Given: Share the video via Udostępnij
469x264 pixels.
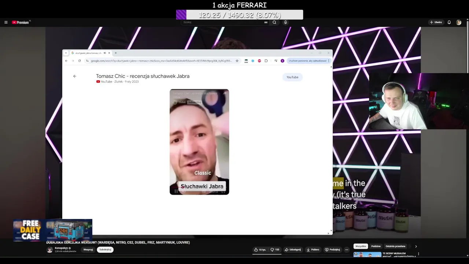Looking at the screenshot, I should click(x=293, y=250).
